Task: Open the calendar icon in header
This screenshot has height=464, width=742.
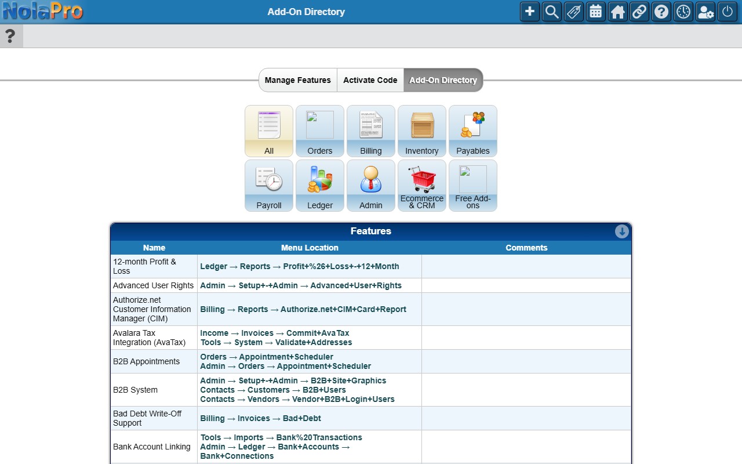Action: (x=596, y=12)
